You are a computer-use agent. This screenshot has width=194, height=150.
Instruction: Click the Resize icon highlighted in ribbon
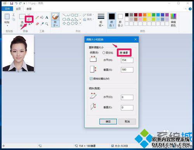(x=29, y=19)
